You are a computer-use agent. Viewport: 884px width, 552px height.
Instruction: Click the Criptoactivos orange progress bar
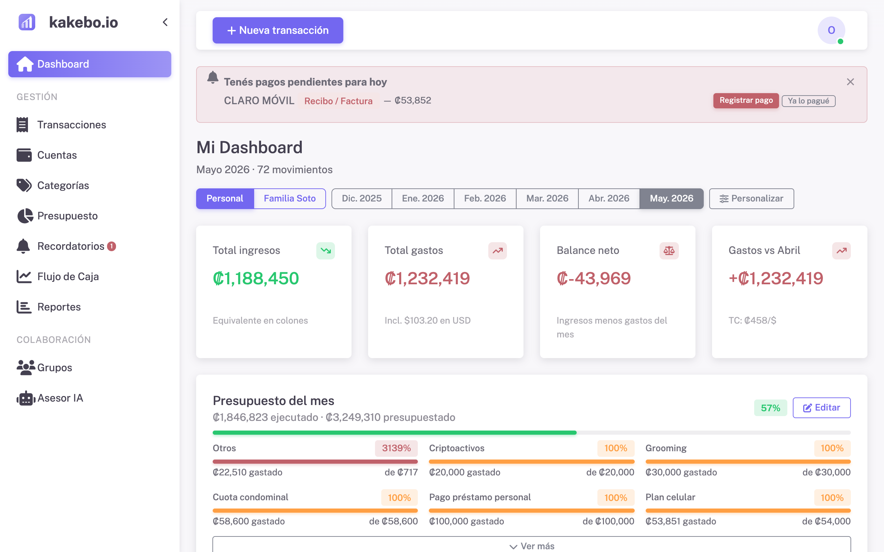coord(531,462)
